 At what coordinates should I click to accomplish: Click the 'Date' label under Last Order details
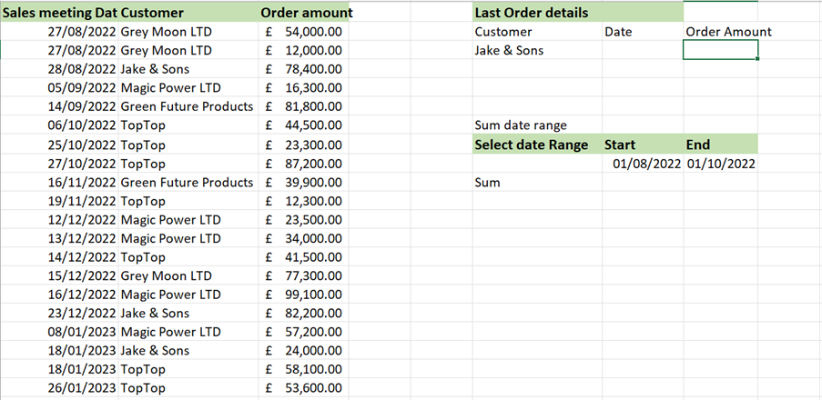617,32
